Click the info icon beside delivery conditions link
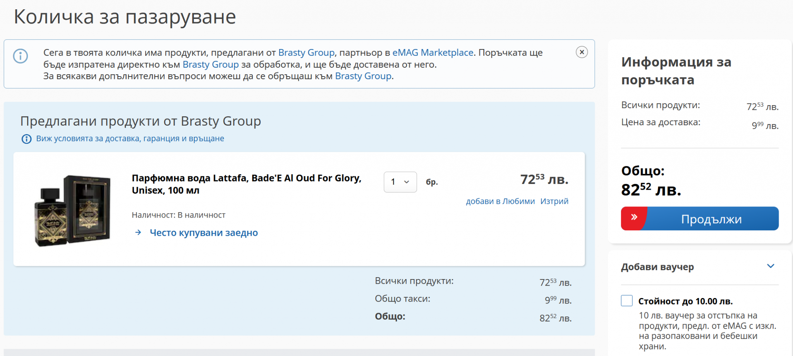 (26, 139)
